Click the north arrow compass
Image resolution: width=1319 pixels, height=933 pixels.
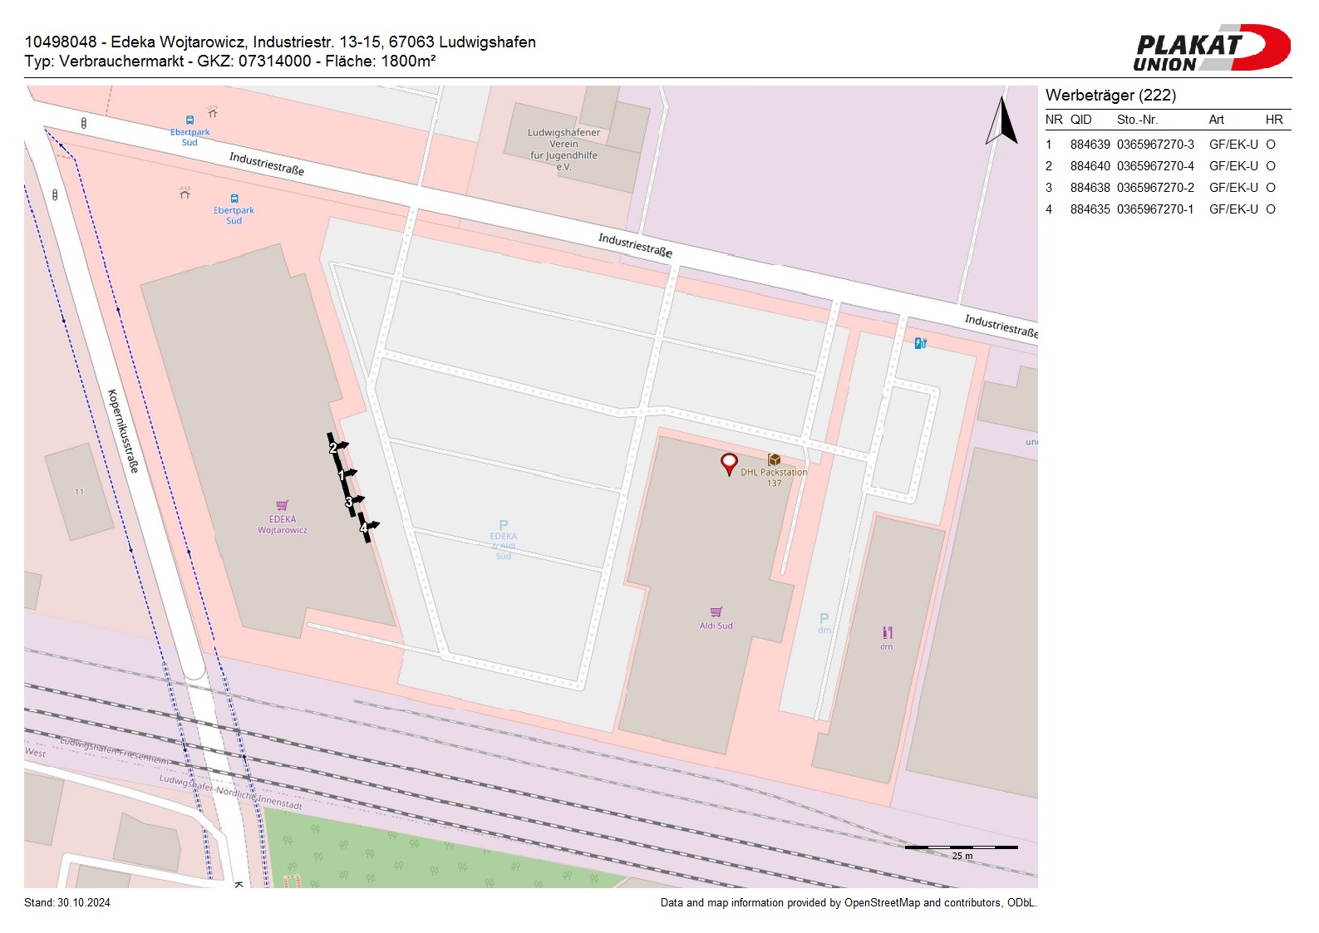(x=1002, y=121)
